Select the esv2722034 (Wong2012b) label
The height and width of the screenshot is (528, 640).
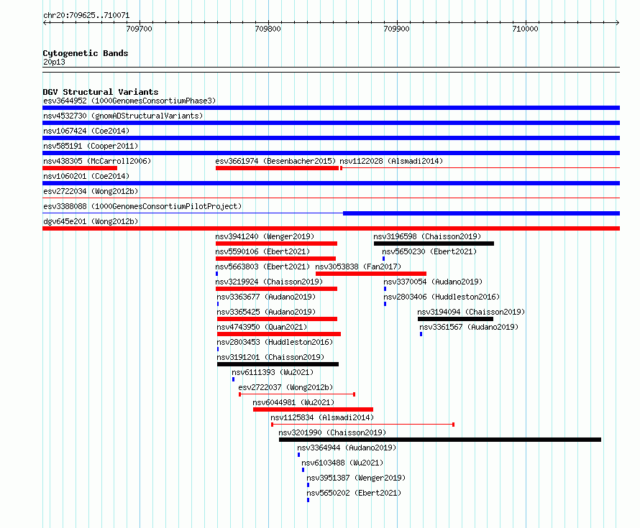point(91,191)
